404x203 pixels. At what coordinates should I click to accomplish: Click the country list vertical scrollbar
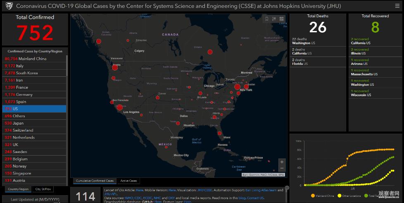[x=67, y=83]
